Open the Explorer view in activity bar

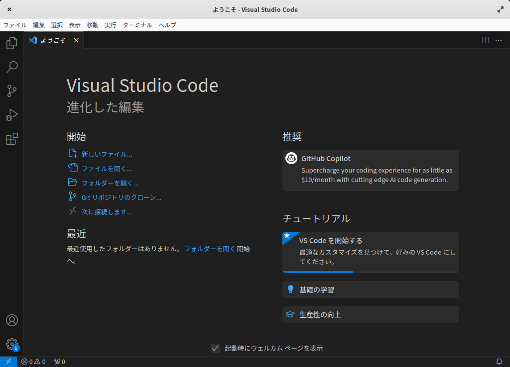pyautogui.click(x=12, y=43)
